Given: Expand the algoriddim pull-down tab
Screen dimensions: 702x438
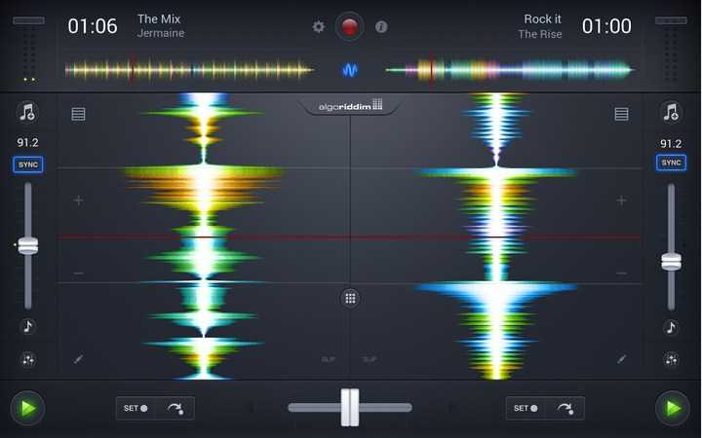Looking at the screenshot, I should (x=350, y=106).
